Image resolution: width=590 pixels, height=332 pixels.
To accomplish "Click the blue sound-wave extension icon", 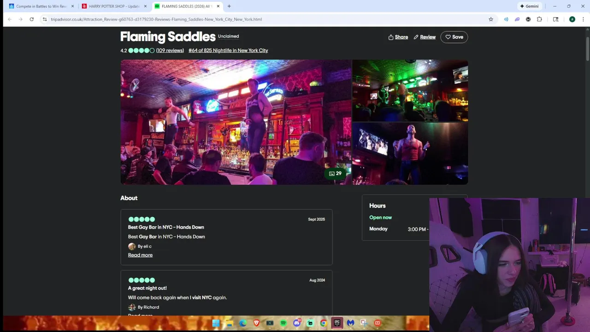I will [506, 19].
